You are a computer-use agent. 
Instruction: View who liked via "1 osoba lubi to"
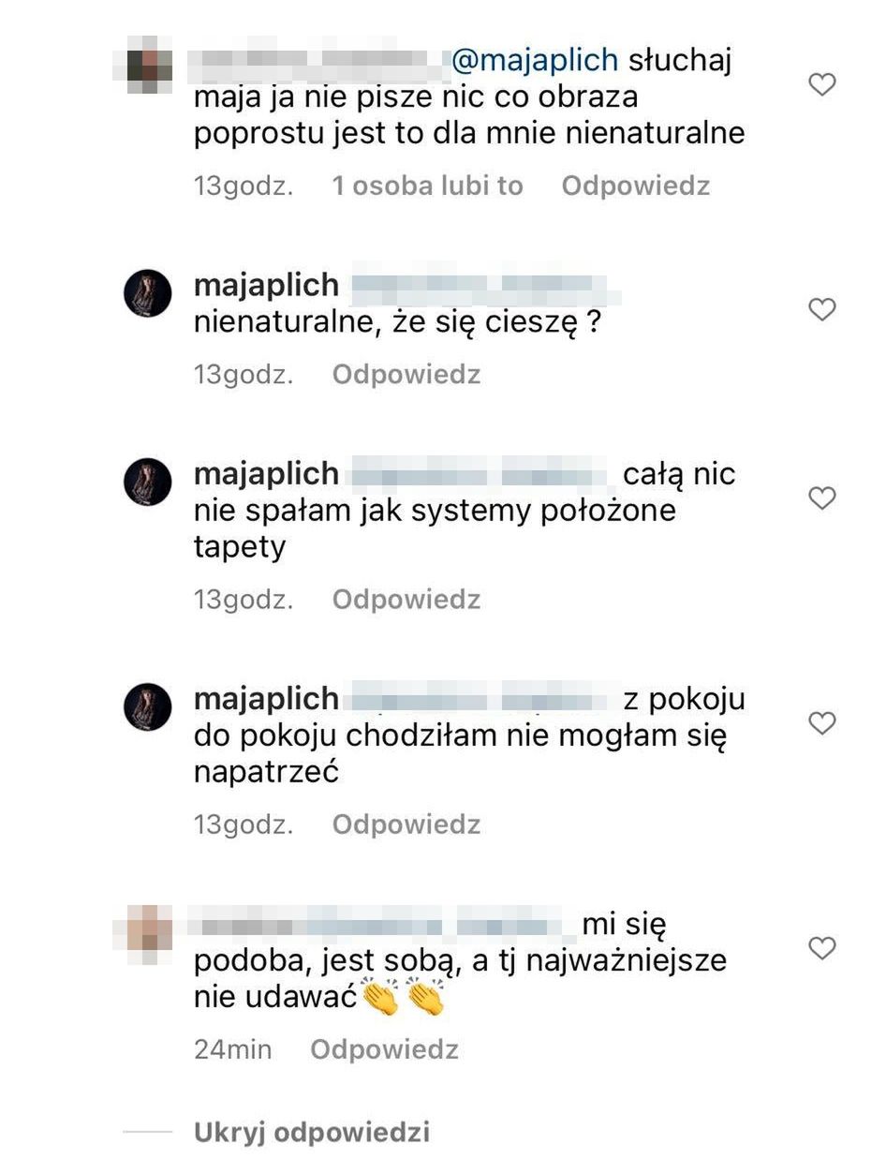point(427,186)
